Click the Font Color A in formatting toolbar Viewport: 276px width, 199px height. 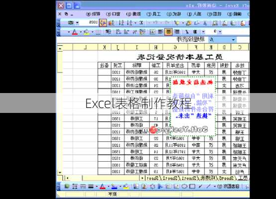75,32
